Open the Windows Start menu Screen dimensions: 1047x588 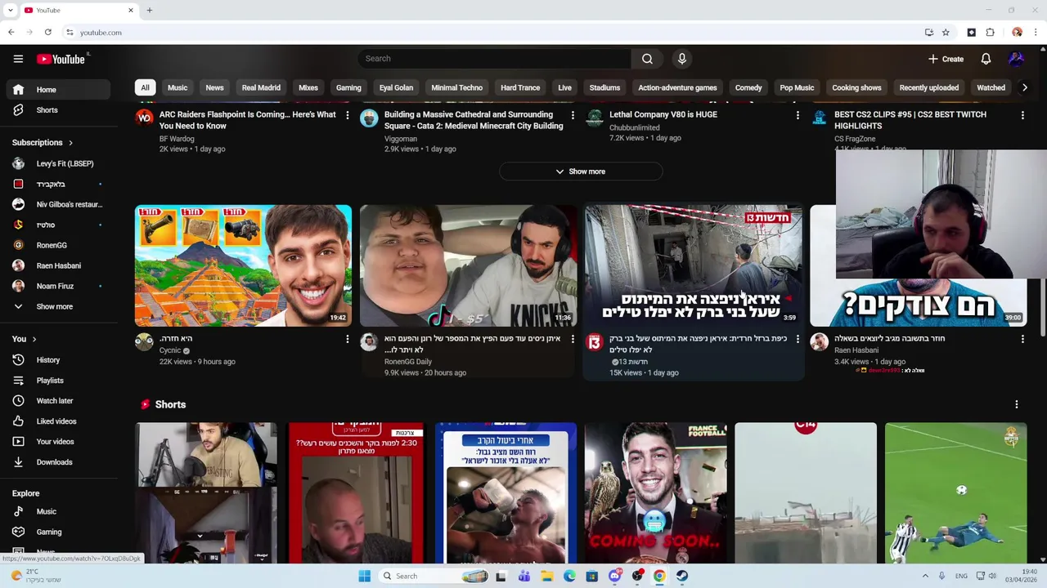coord(364,576)
